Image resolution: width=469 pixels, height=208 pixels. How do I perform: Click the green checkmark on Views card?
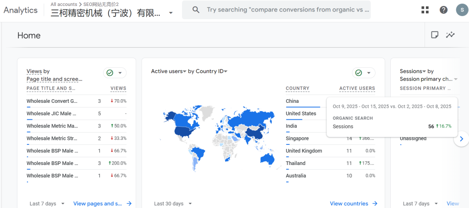110,73
